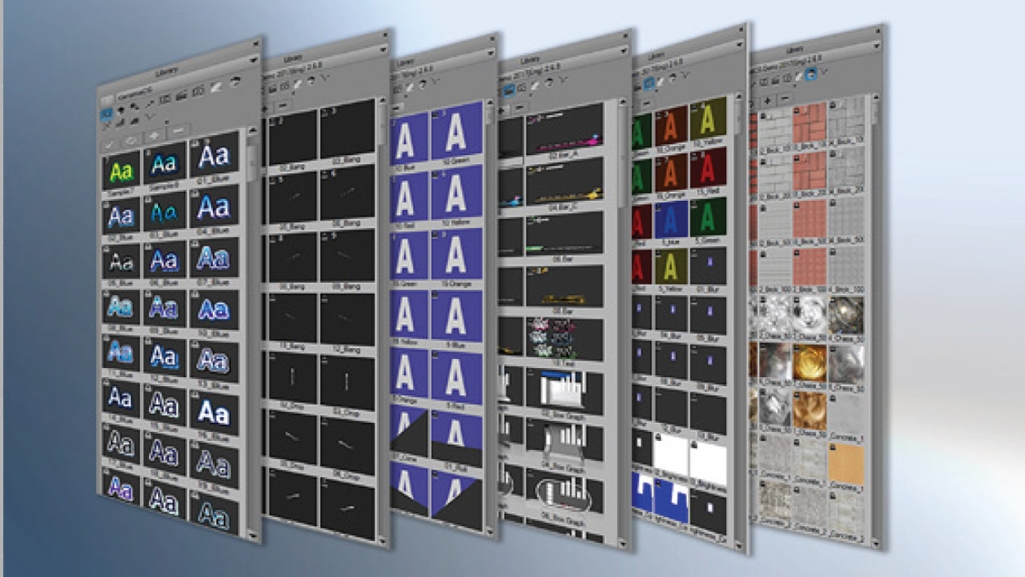The height and width of the screenshot is (577, 1025).
Task: Select the 05_Blur thumbnail
Action: 709,316
